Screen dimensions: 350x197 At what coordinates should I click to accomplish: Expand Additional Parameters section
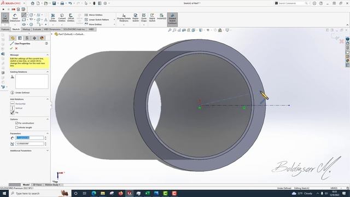48,150
